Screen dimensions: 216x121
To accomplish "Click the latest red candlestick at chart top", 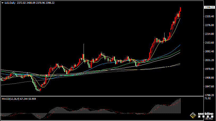I will [180, 10].
